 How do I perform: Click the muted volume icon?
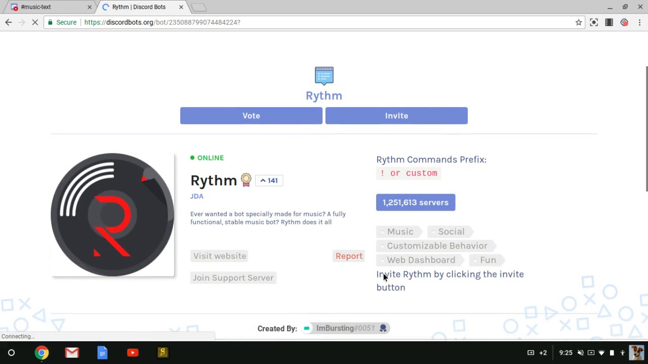click(x=581, y=353)
